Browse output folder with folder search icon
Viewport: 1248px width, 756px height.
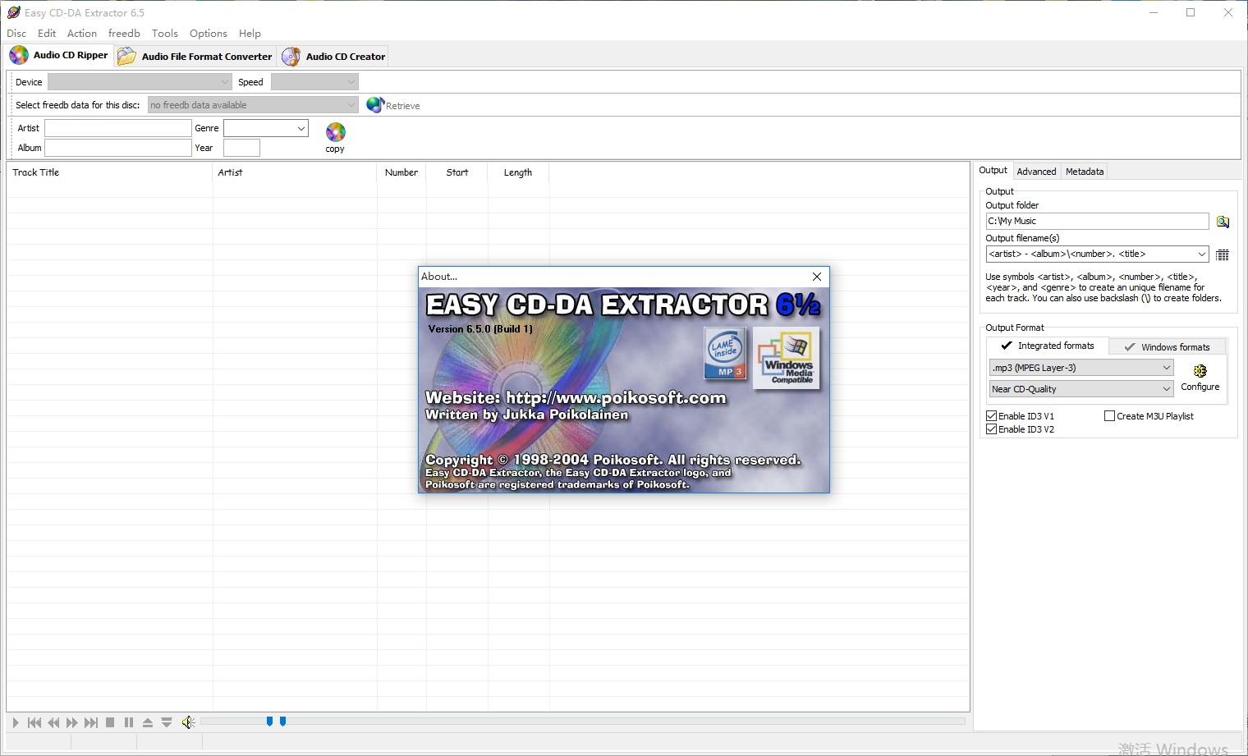tap(1223, 221)
